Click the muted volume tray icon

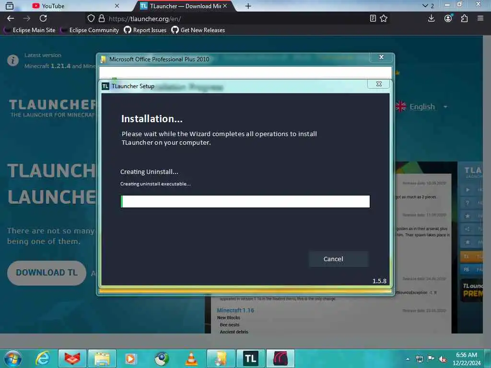point(443,359)
